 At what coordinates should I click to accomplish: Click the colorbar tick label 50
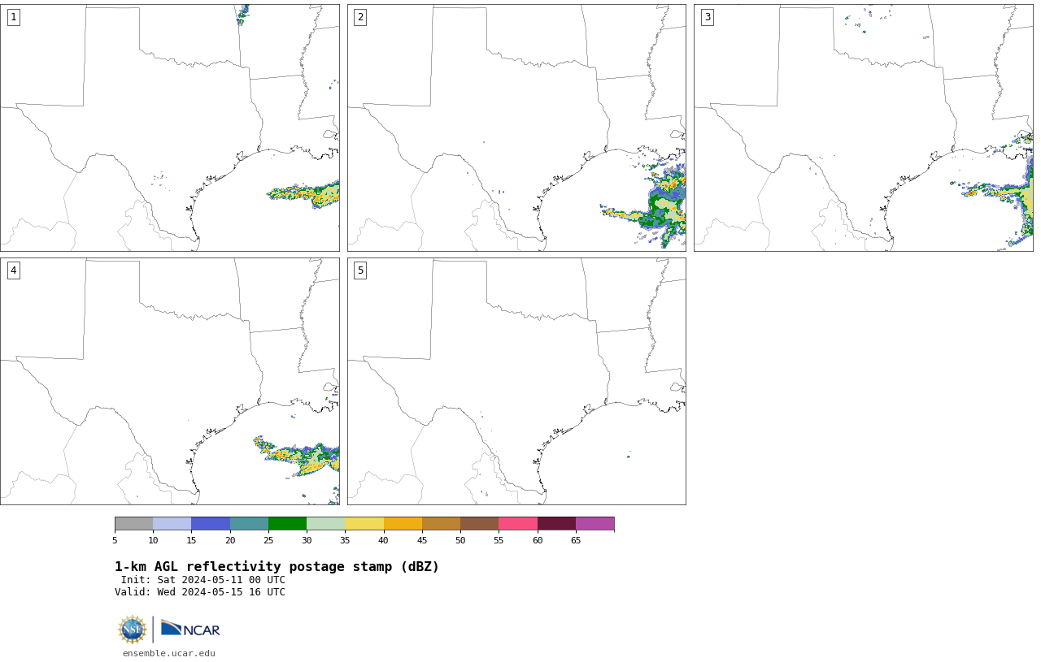(460, 540)
